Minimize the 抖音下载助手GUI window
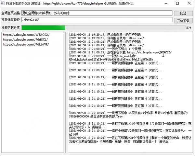Screen dimensions: 195x156 tap(166, 3)
